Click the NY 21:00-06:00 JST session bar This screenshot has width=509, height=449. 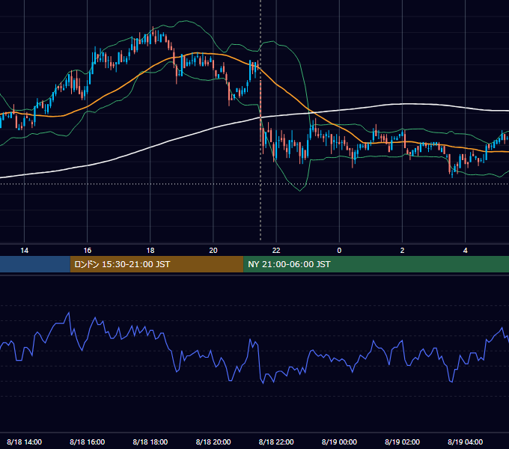point(377,264)
